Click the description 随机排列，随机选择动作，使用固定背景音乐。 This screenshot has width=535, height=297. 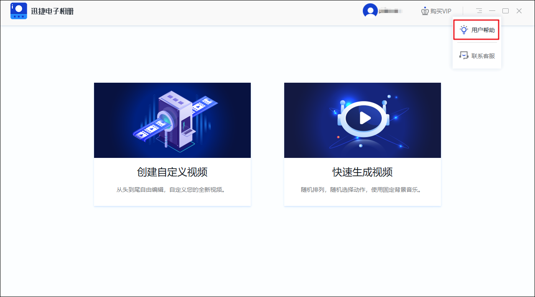click(362, 190)
